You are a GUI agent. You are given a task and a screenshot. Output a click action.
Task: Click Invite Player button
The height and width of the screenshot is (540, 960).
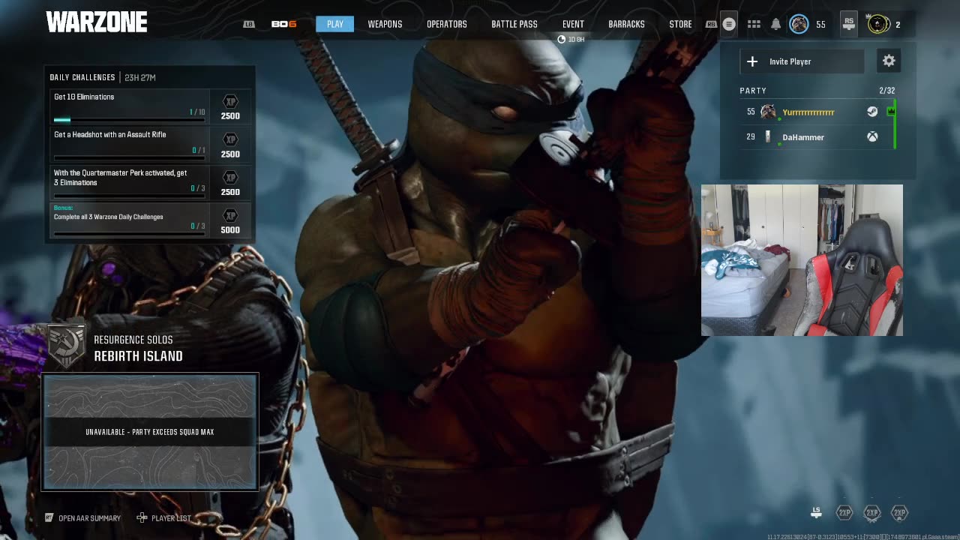tap(802, 61)
